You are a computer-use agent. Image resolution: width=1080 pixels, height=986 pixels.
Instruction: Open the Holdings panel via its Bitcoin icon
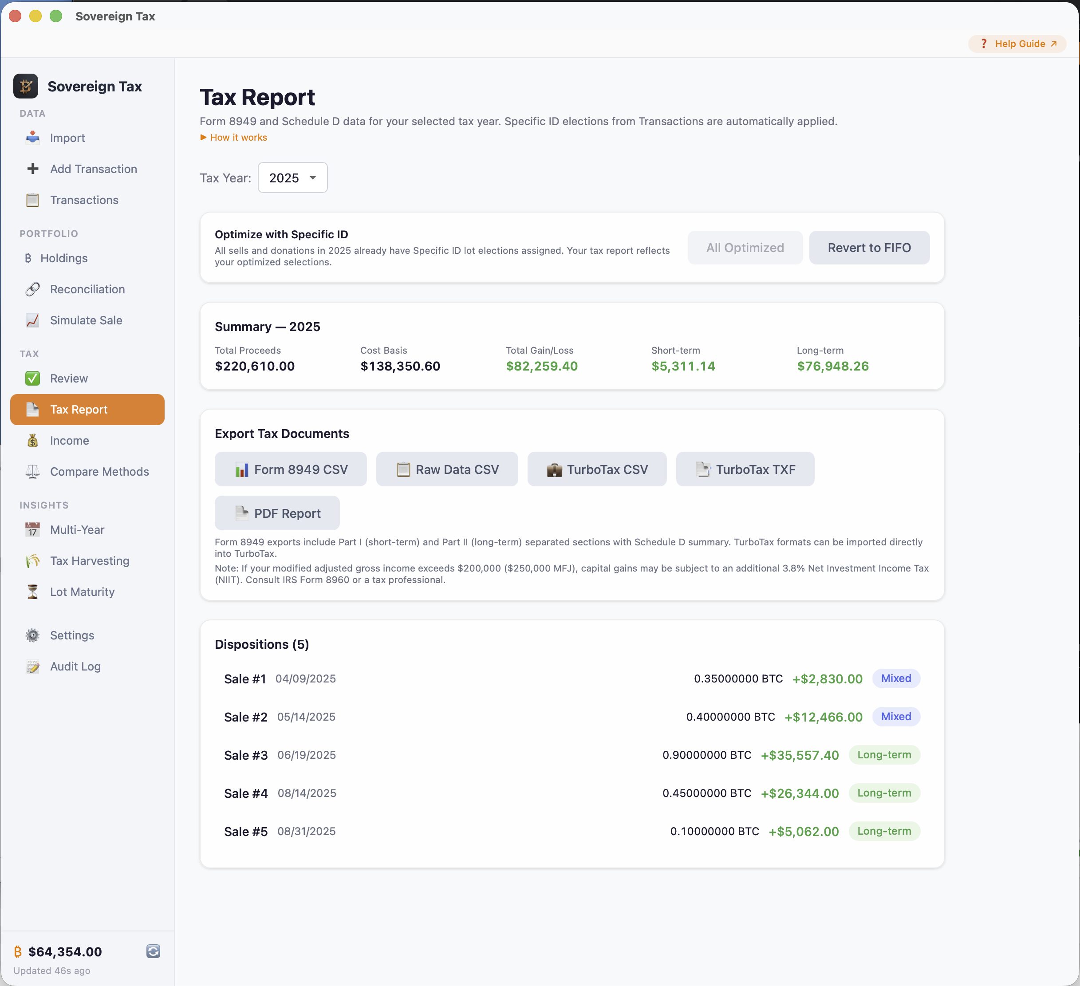click(x=28, y=258)
